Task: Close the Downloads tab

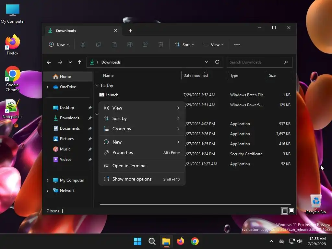Action: pos(116,30)
